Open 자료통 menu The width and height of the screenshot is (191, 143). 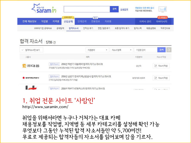coord(108,21)
